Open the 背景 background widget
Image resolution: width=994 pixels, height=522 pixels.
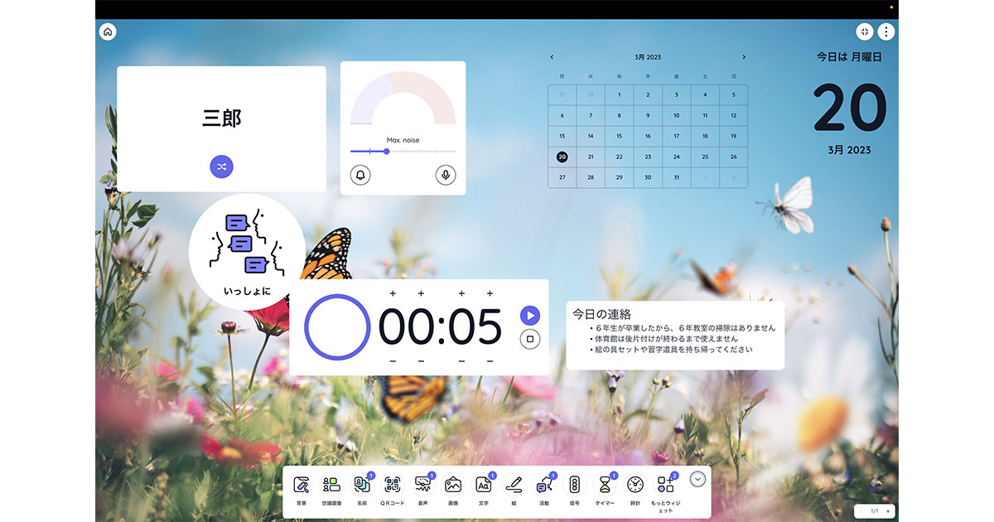[302, 485]
